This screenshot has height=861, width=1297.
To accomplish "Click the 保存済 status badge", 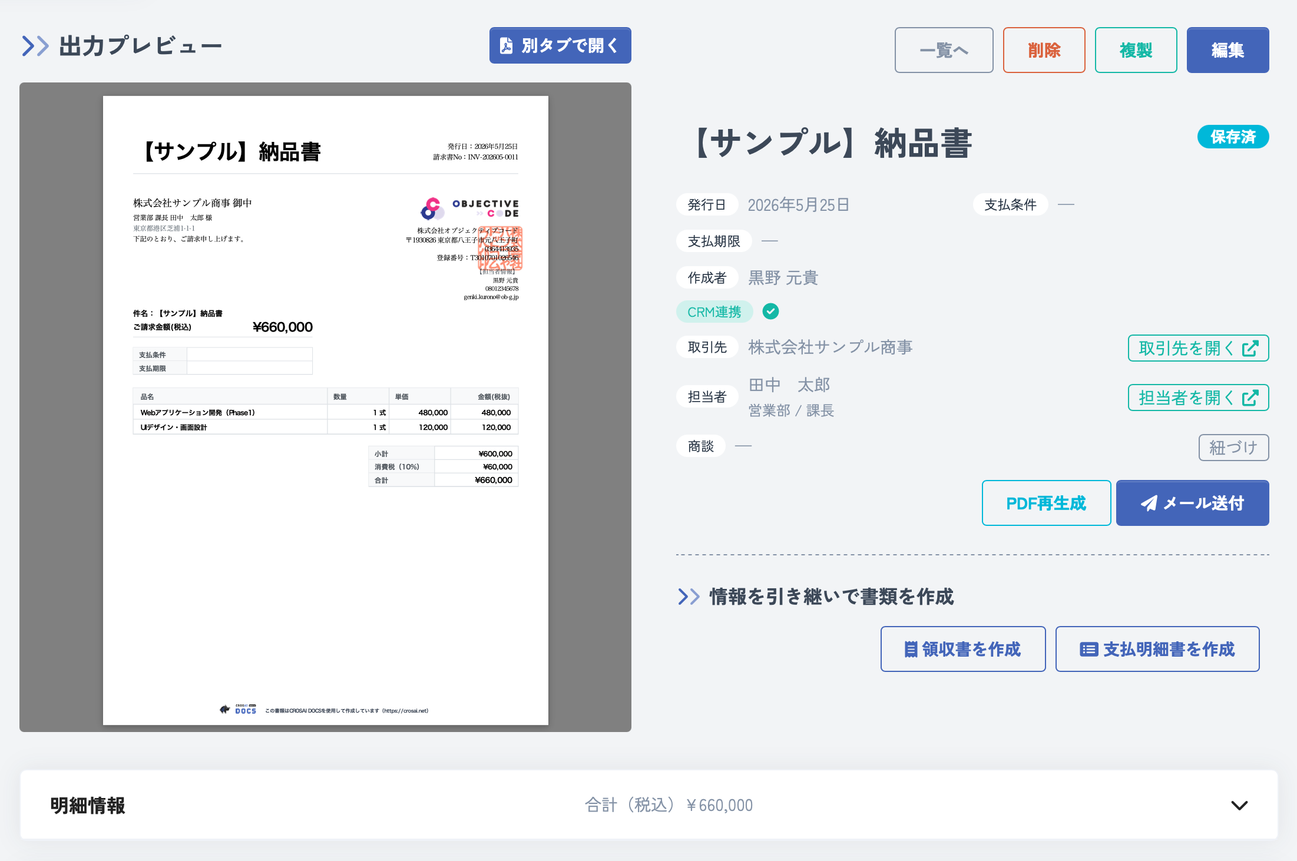I will [x=1233, y=137].
